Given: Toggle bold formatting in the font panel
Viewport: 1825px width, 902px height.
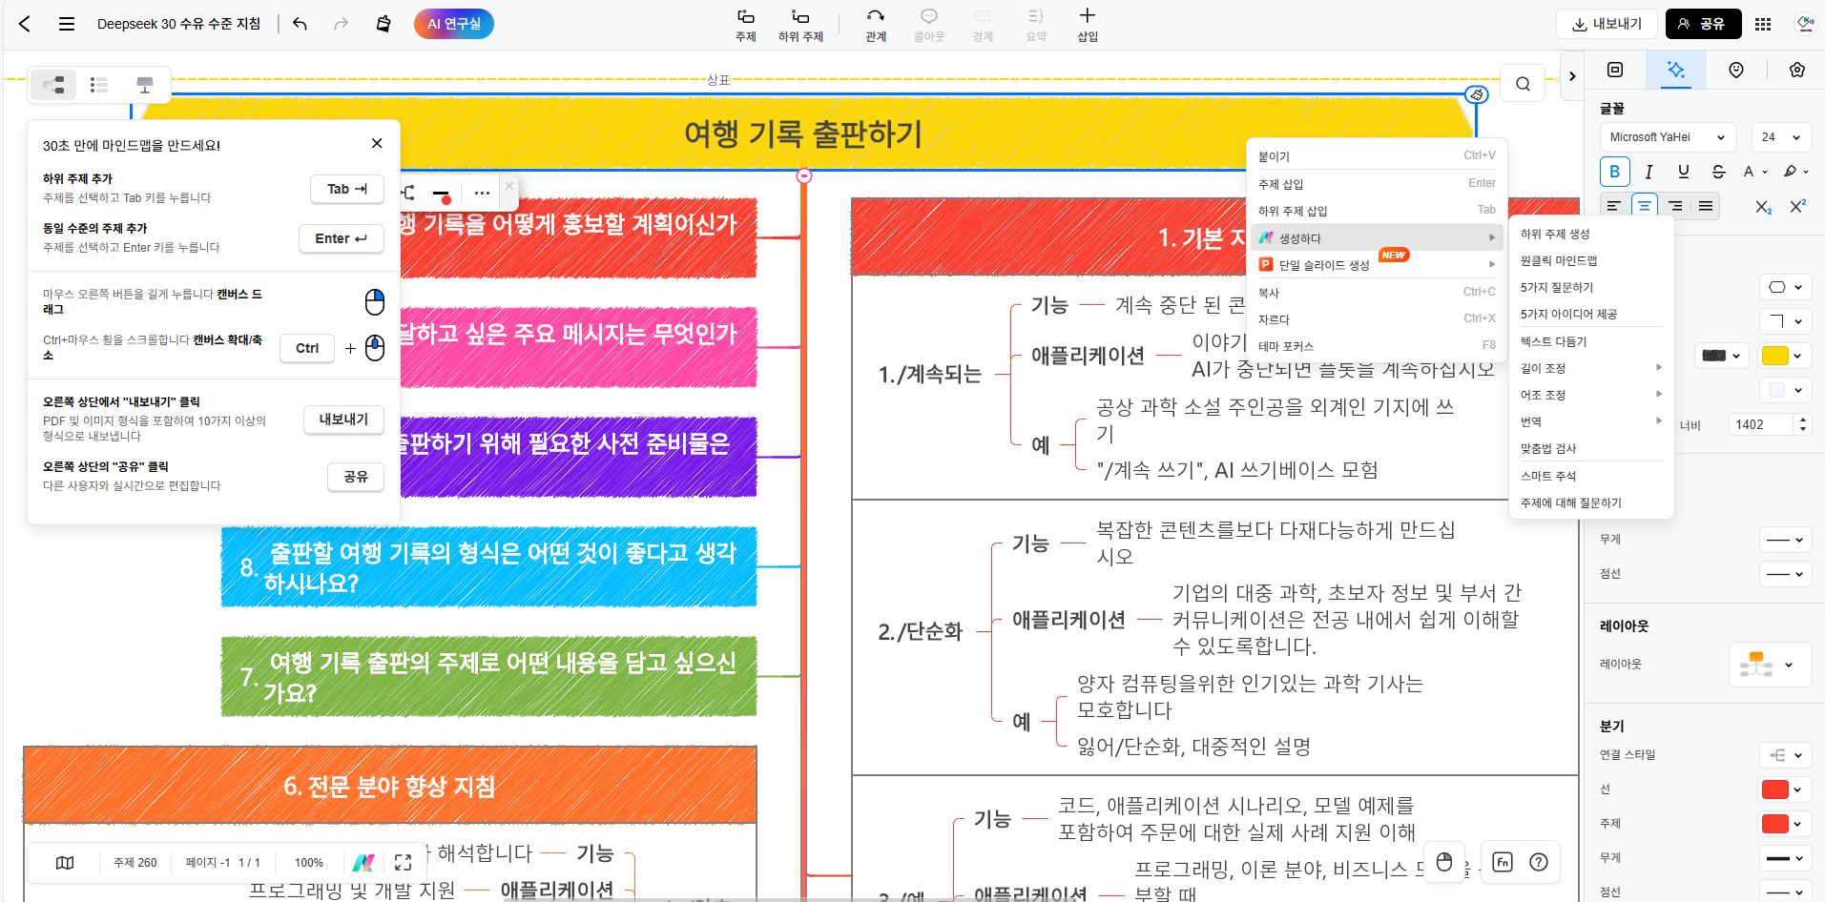Looking at the screenshot, I should pos(1614,172).
